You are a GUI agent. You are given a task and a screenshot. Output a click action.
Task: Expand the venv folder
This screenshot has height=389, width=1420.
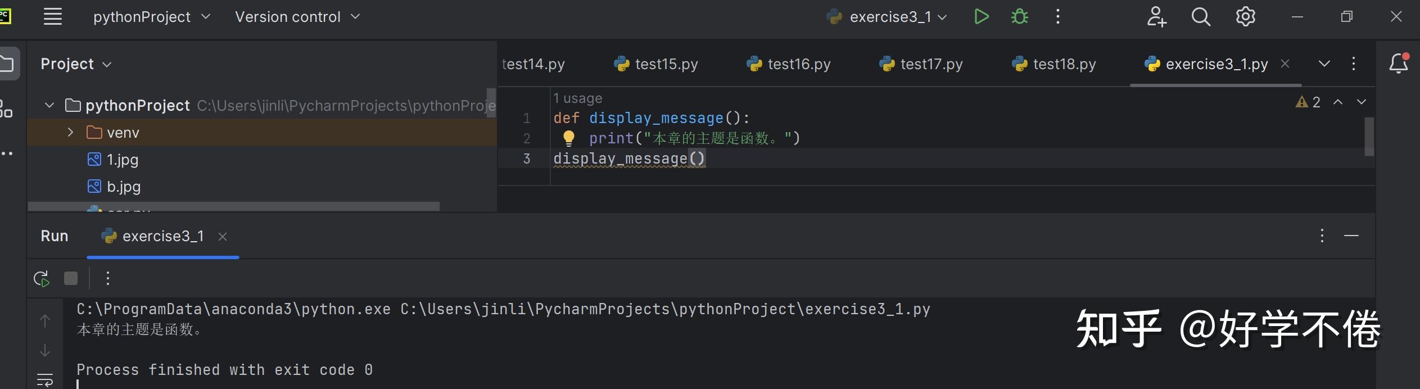(x=70, y=133)
